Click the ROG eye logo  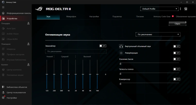click(39, 9)
